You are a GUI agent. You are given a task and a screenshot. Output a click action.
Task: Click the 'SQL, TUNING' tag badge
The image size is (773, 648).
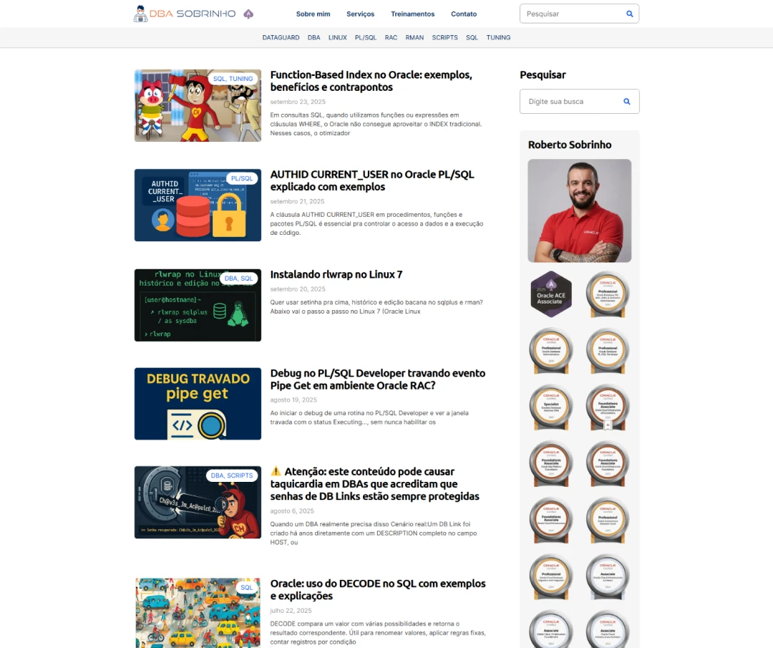pyautogui.click(x=233, y=79)
